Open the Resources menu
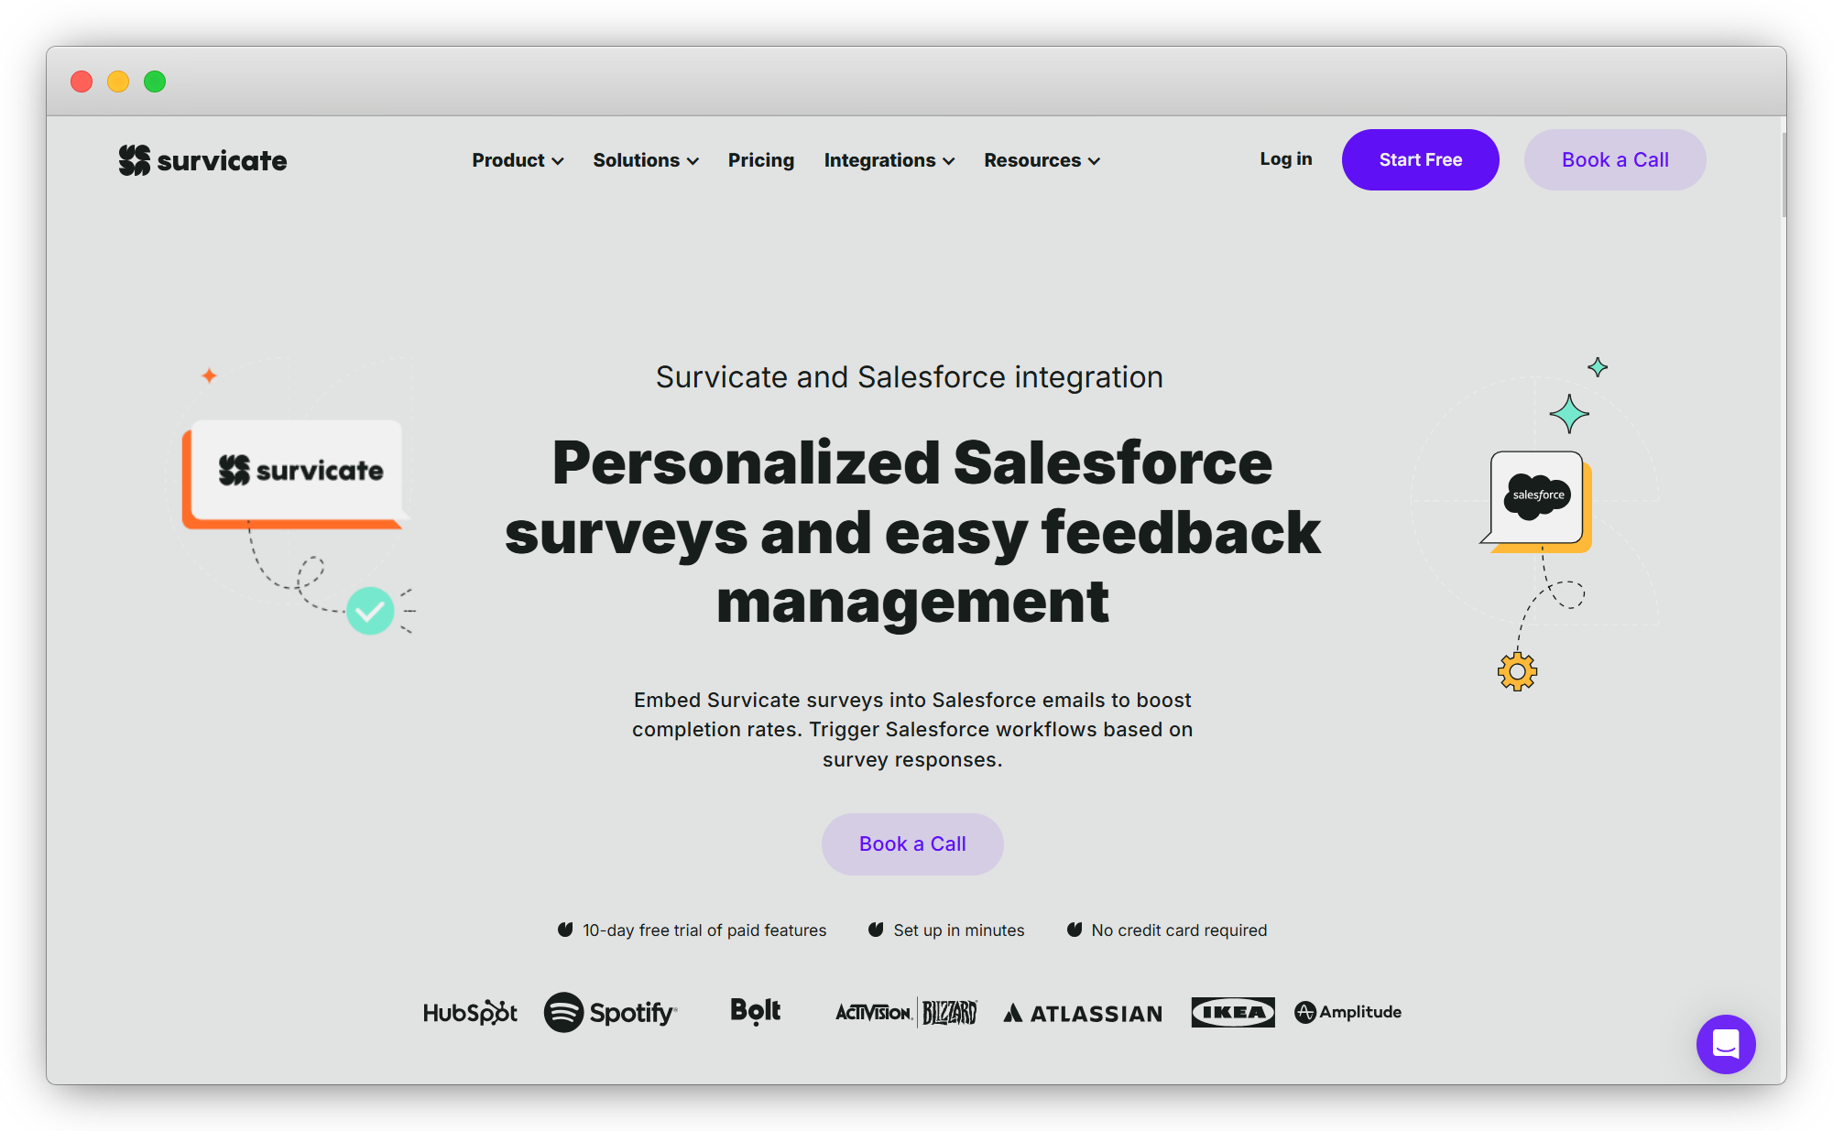1833x1131 pixels. tap(1041, 159)
